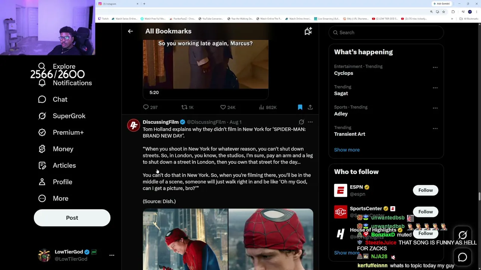Remove bookmark from the video post
The image size is (481, 270).
(300, 107)
